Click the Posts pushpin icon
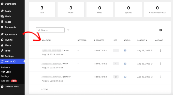This screenshot has width=173, height=95. click(x=2, y=11)
